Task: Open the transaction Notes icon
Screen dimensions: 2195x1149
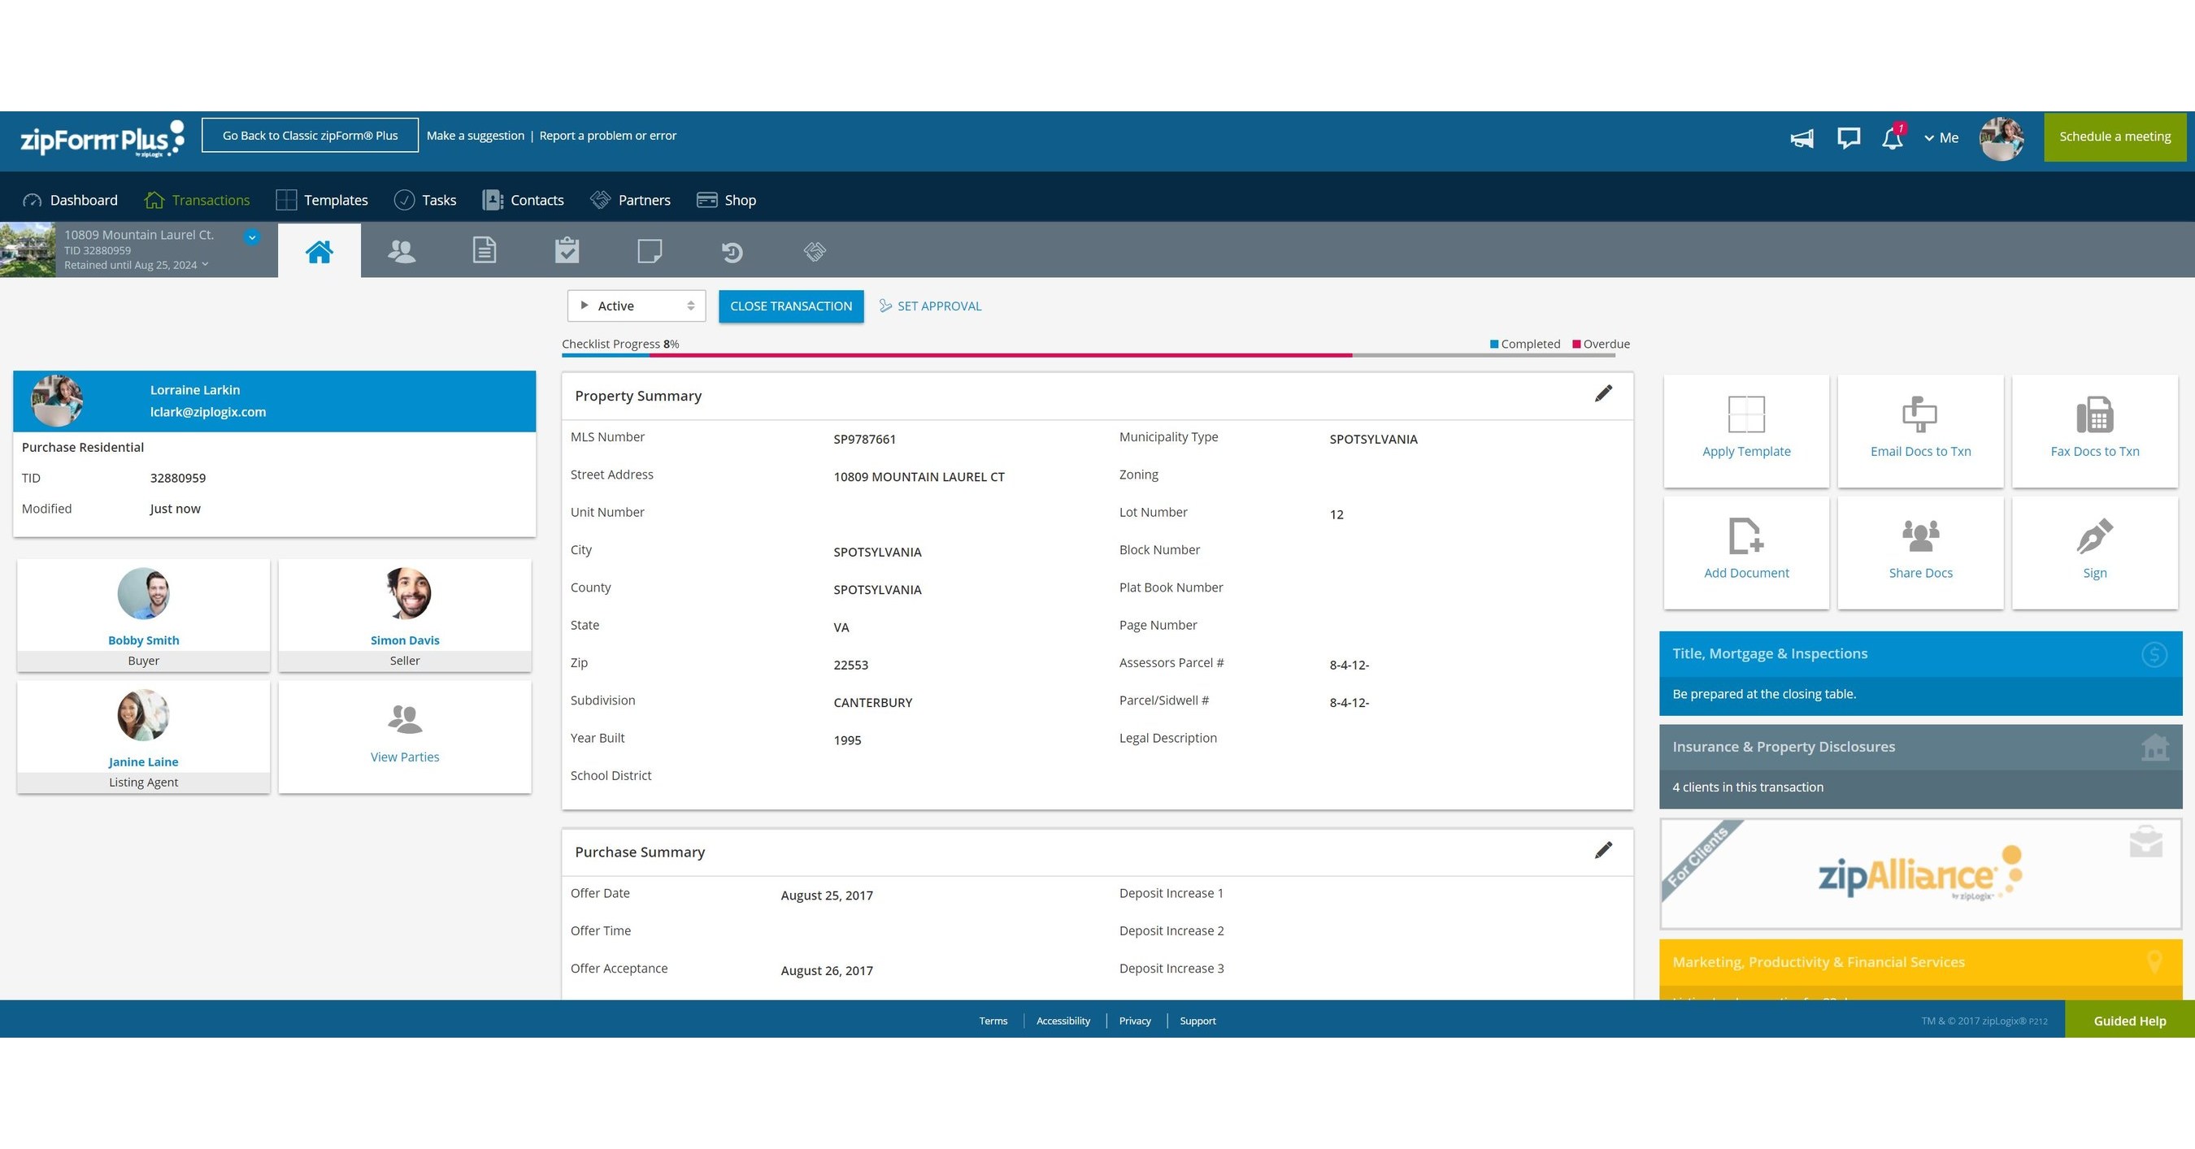Action: [650, 249]
